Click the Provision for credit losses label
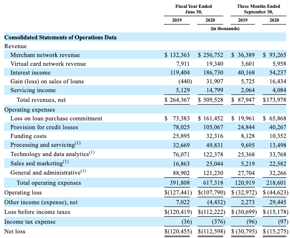Screen dimensions: 290x238 point(44,127)
